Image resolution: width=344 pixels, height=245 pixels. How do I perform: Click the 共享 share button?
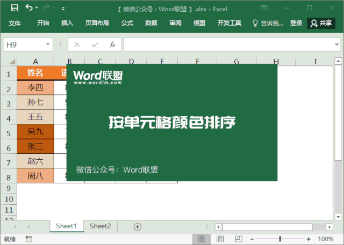pos(321,23)
